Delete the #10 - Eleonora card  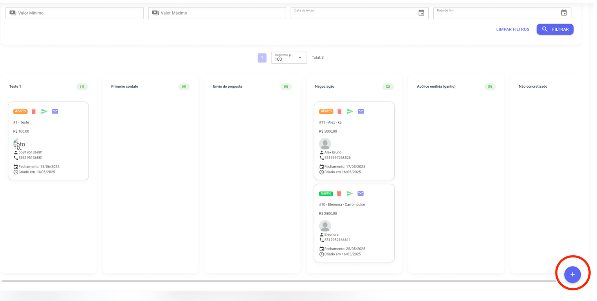pyautogui.click(x=339, y=194)
